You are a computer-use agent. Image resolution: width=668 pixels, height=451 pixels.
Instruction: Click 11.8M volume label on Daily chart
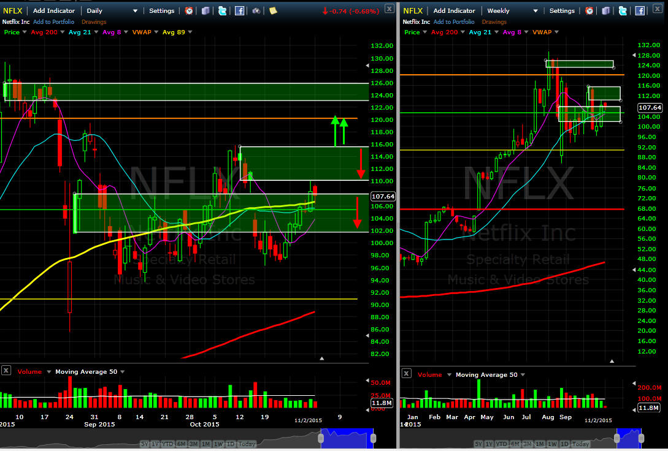(382, 403)
